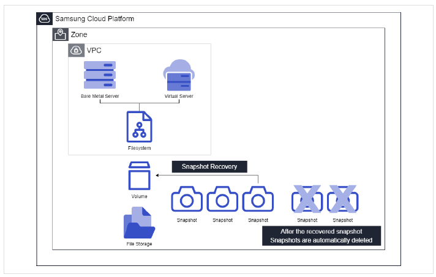The image size is (436, 277).
Task: Select the "Filesystem" caption
Action: pos(139,148)
